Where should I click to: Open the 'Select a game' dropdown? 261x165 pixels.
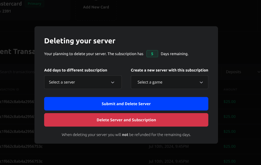(x=169, y=82)
